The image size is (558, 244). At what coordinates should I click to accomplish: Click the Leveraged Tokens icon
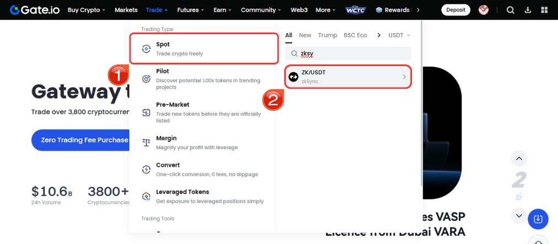click(x=147, y=197)
